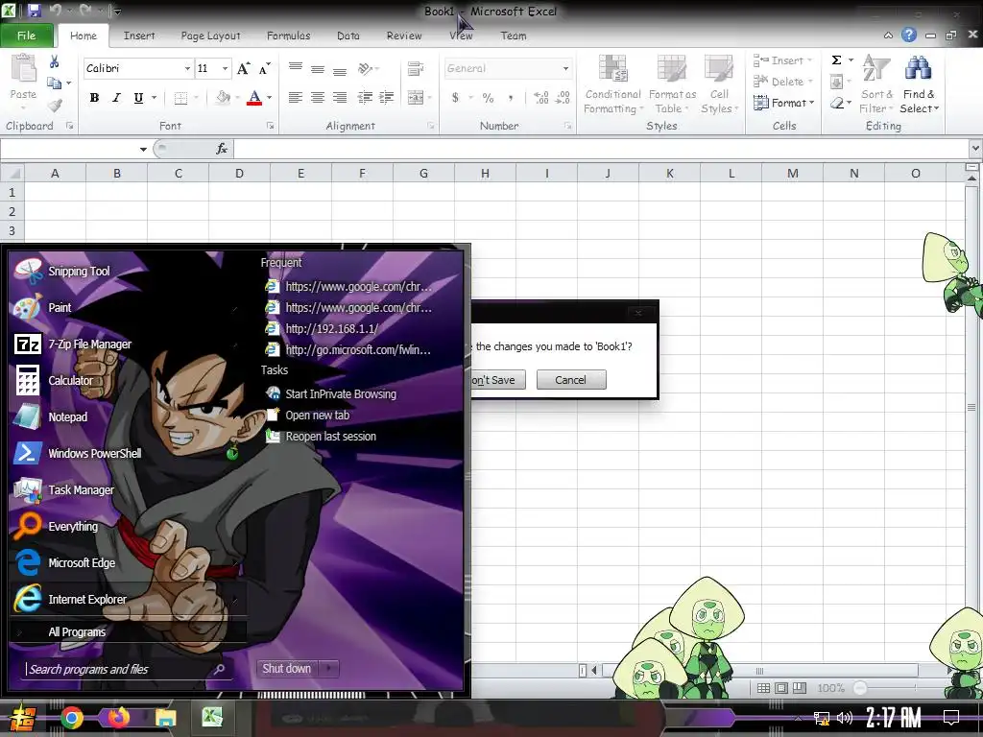983x737 pixels.
Task: Click the Format Painter brush icon
Action: point(55,106)
